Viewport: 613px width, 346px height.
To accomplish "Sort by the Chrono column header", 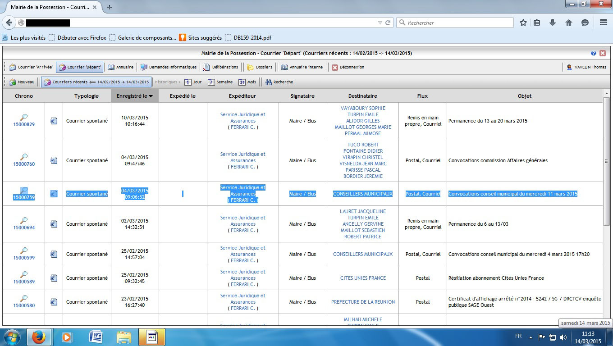I will pos(24,96).
